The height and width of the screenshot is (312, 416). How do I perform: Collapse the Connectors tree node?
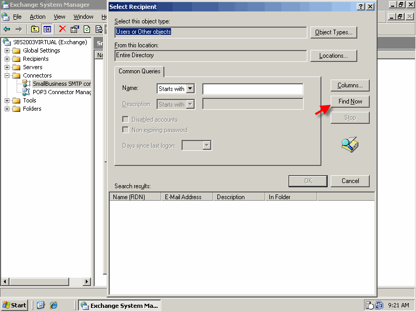tap(7, 75)
